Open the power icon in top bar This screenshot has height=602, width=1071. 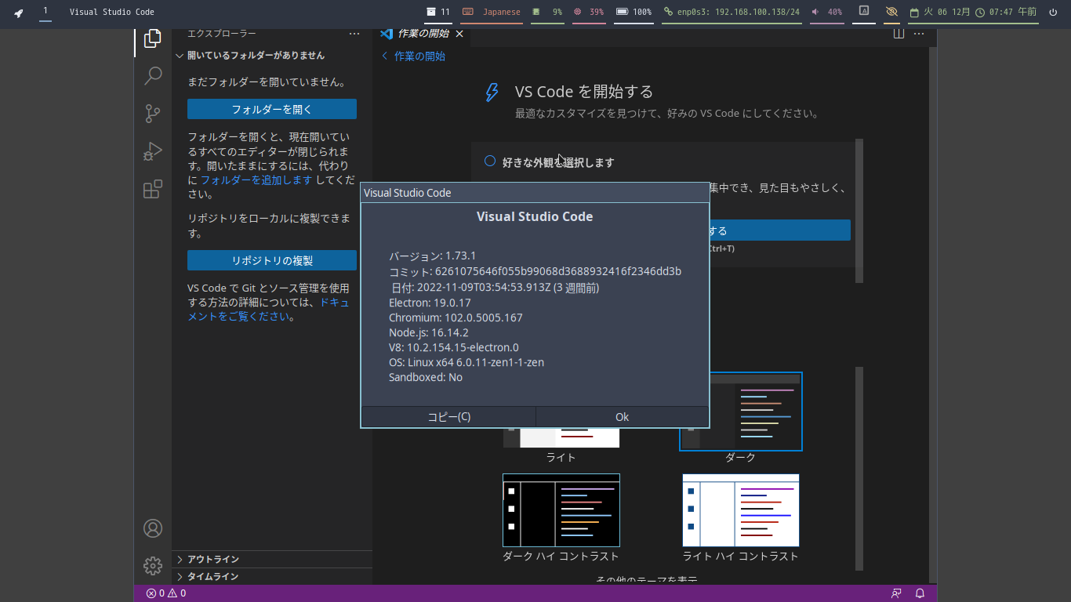[1053, 12]
